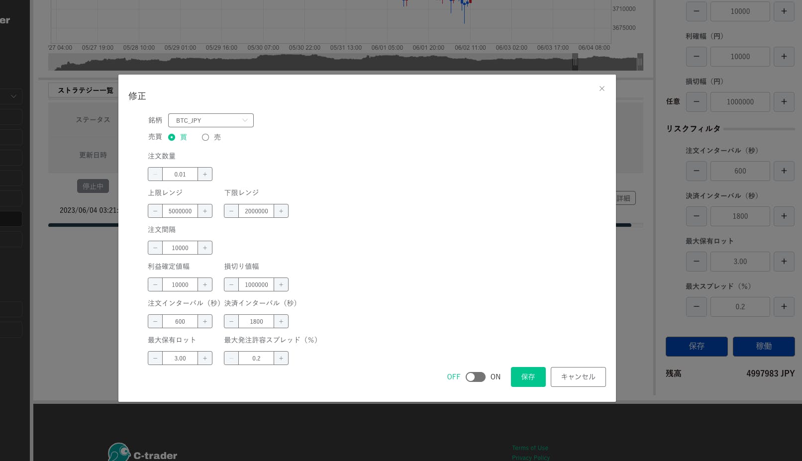802x461 pixels.
Task: Decrease 最大スプレッド in the リスクフィルタ panel
Action: click(696, 306)
